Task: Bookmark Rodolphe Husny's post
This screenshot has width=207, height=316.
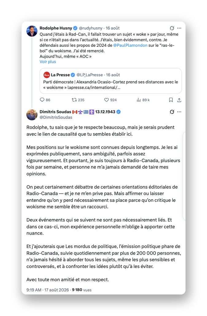Action: (x=171, y=100)
